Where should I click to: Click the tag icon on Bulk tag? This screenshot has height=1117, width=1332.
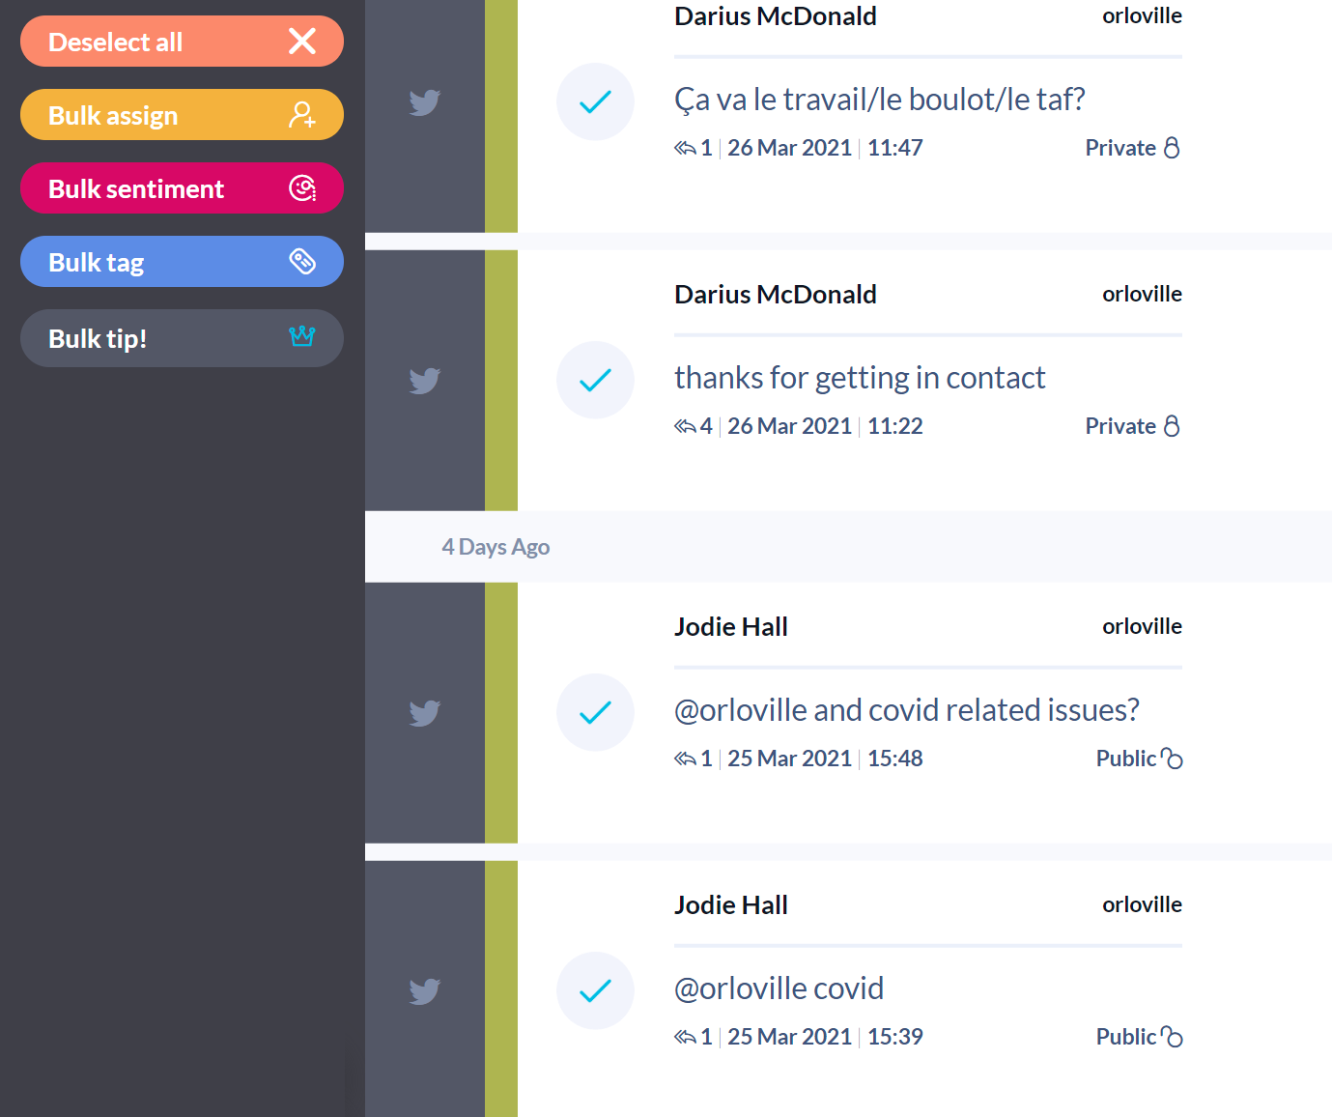(302, 261)
